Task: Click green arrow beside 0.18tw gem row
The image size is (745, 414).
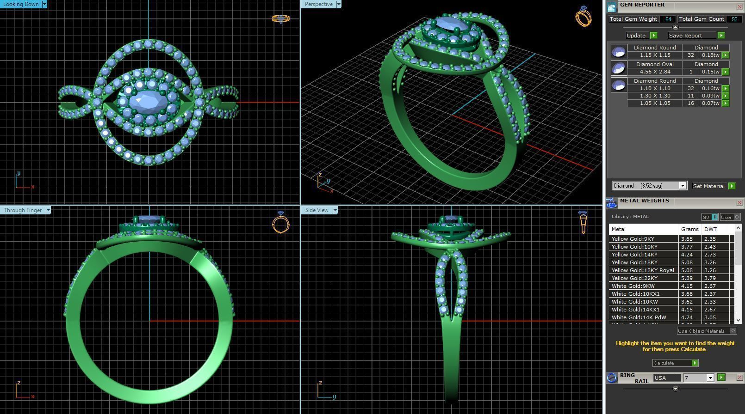Action: click(725, 55)
